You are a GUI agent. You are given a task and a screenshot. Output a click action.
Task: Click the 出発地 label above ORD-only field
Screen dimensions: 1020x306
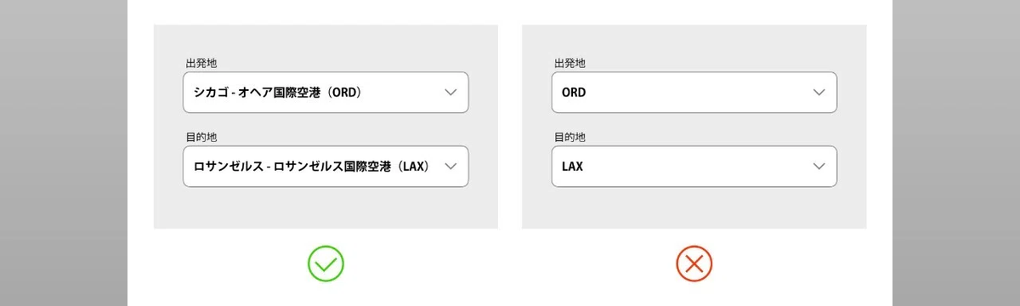click(569, 63)
